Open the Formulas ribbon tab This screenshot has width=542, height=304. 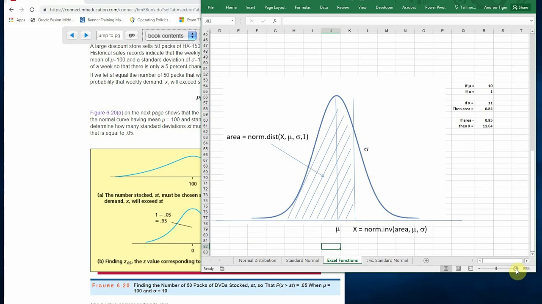pyautogui.click(x=302, y=7)
